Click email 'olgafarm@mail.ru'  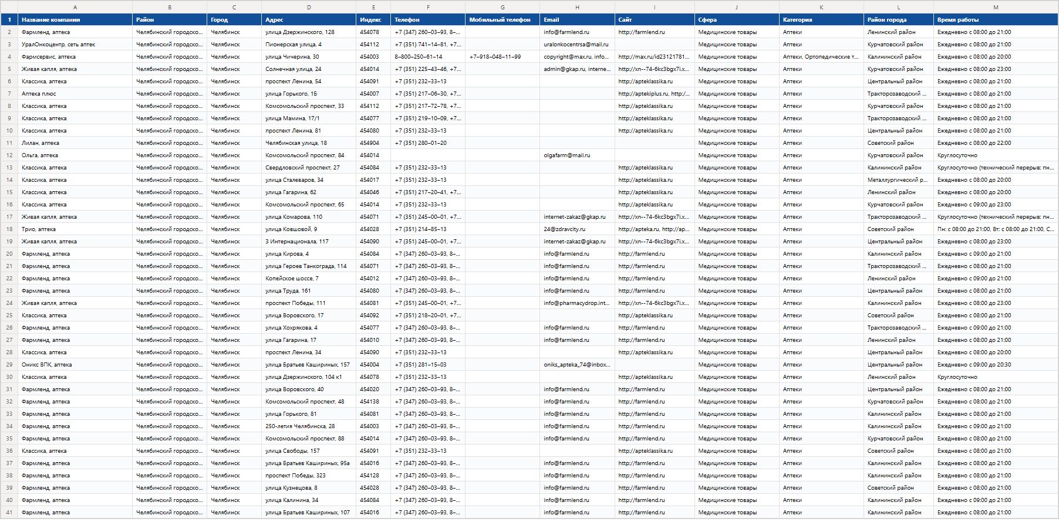pos(578,155)
